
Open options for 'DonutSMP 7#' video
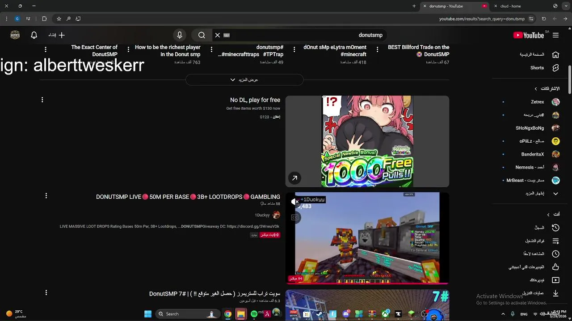point(46,292)
